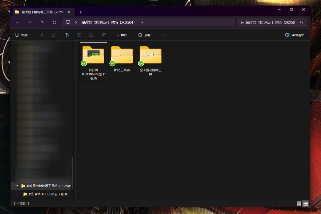Go back to the previous folder

17,22
